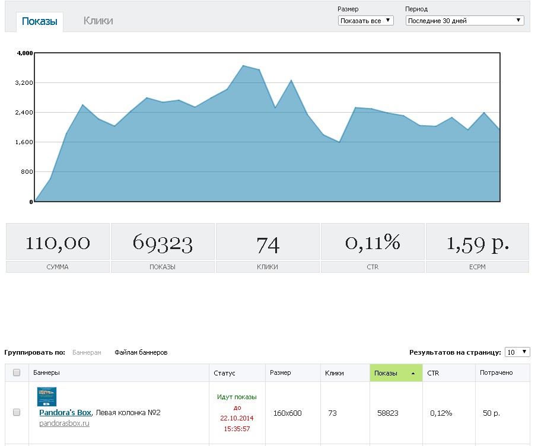Click the ПОКАЗЫ total 69323 tile

(163, 248)
